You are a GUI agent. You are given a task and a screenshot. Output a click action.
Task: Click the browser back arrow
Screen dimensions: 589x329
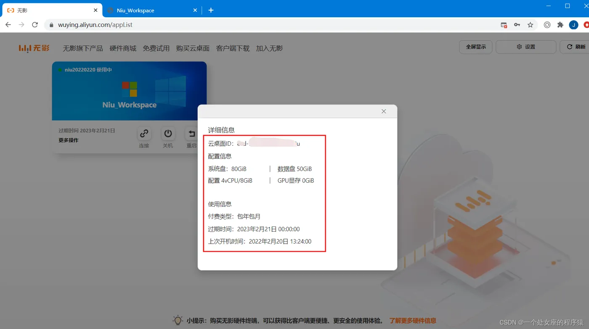(8, 25)
